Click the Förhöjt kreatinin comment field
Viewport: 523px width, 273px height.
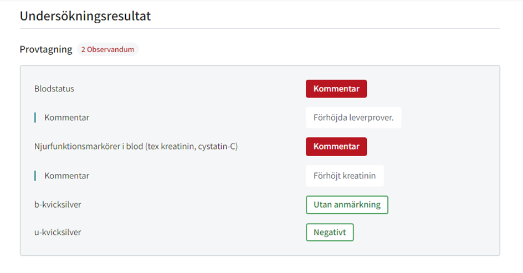(345, 176)
